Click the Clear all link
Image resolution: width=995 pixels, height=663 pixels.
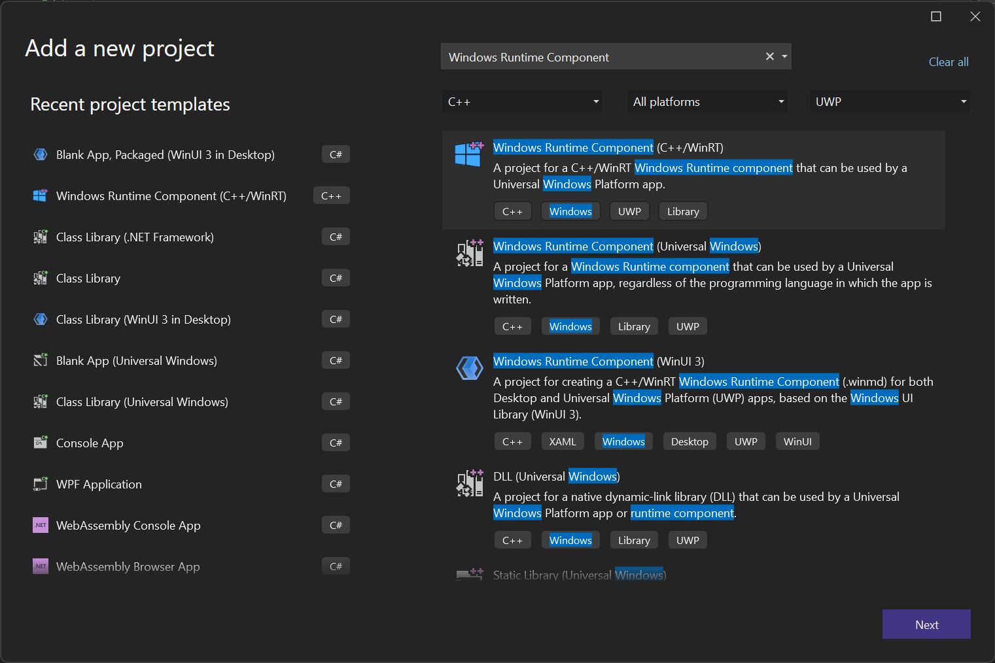(x=949, y=61)
